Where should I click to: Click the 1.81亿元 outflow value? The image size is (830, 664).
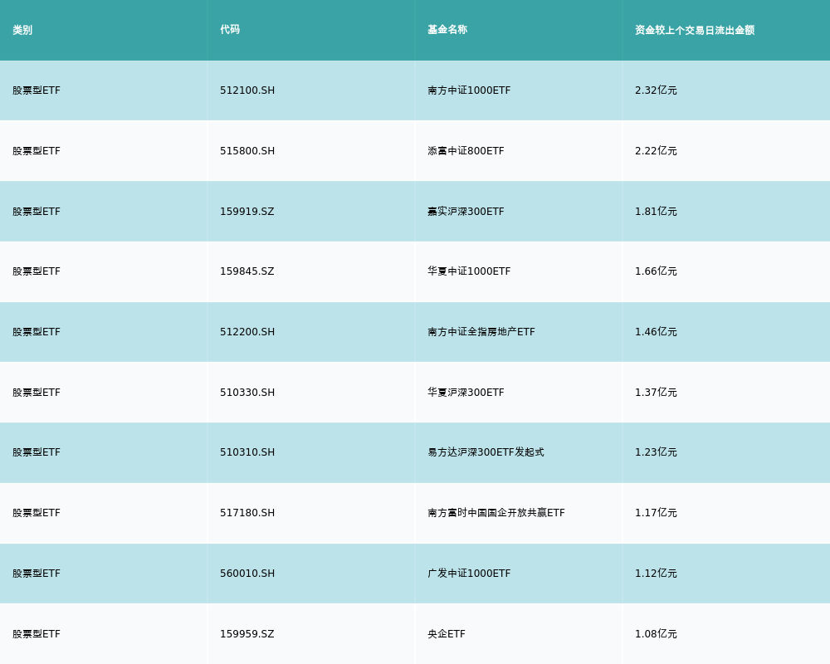click(656, 212)
